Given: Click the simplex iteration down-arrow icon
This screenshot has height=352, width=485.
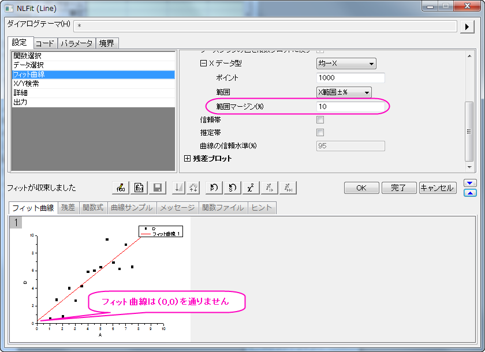Looking at the screenshot, I should pyautogui.click(x=179, y=188).
